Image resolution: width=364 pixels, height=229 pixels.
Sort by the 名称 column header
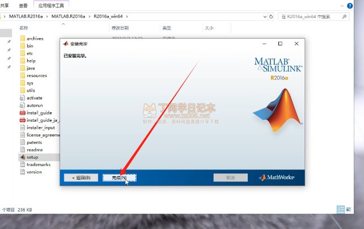[23, 28]
